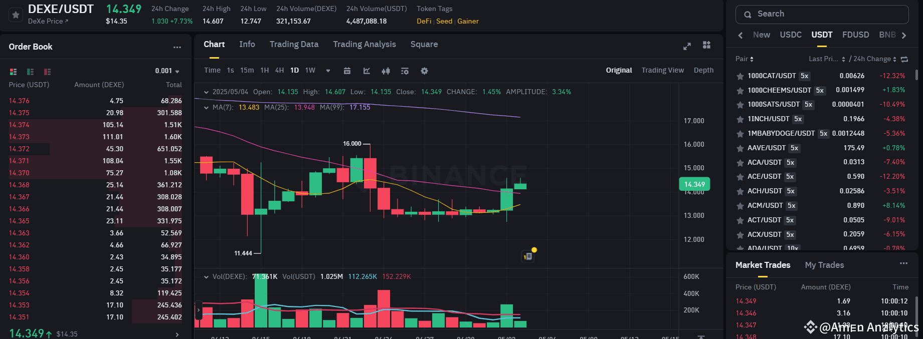The width and height of the screenshot is (923, 339).
Task: Show both bids and asks in order book
Action: click(14, 72)
